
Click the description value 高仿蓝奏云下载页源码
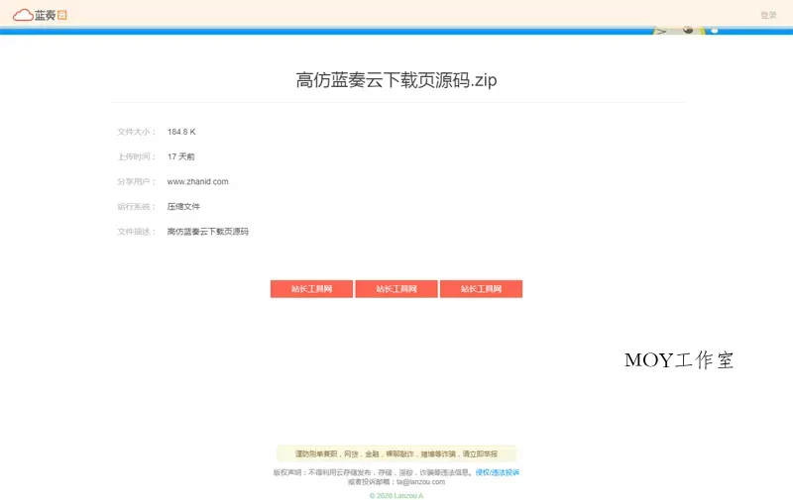(x=208, y=232)
